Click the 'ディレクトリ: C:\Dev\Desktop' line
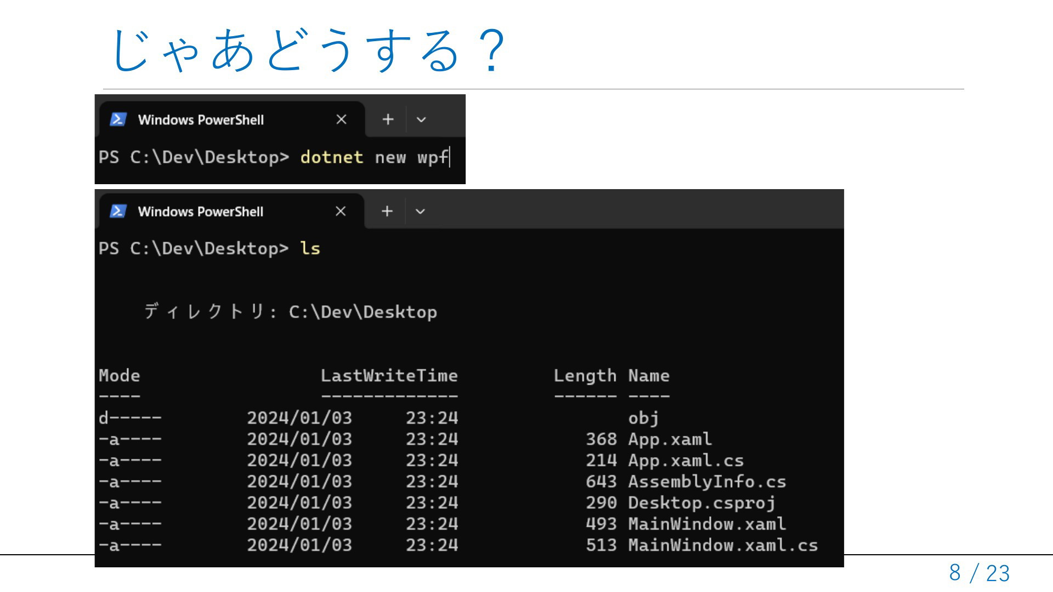This screenshot has width=1053, height=592. click(x=290, y=312)
